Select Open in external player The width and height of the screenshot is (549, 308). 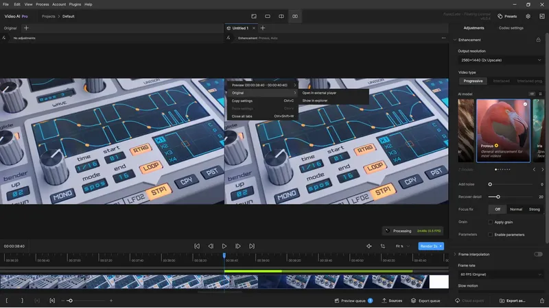tap(334, 93)
